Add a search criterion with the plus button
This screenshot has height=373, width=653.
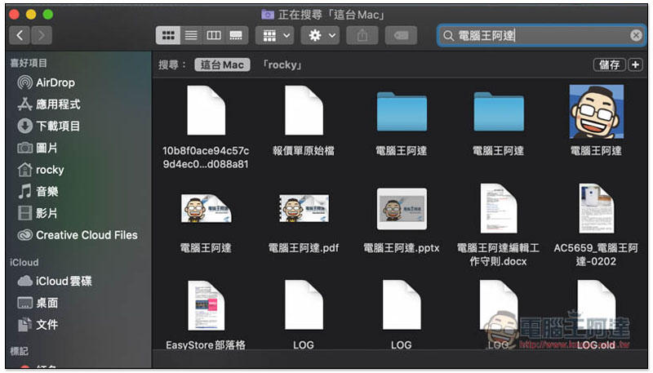tap(635, 65)
